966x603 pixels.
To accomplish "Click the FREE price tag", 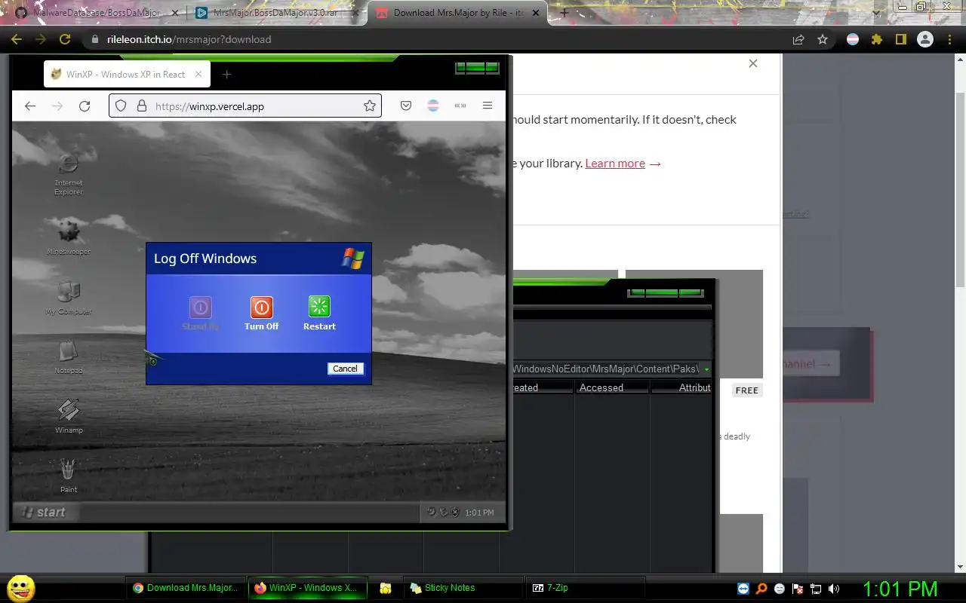I will 747,390.
